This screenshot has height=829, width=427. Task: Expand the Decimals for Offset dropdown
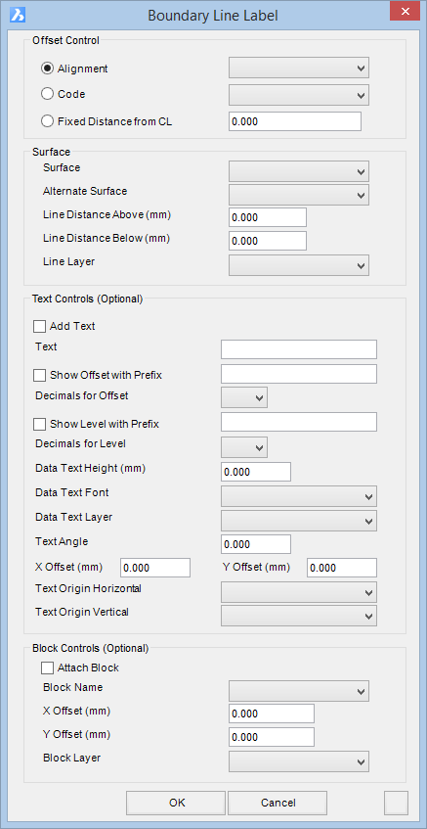click(244, 397)
